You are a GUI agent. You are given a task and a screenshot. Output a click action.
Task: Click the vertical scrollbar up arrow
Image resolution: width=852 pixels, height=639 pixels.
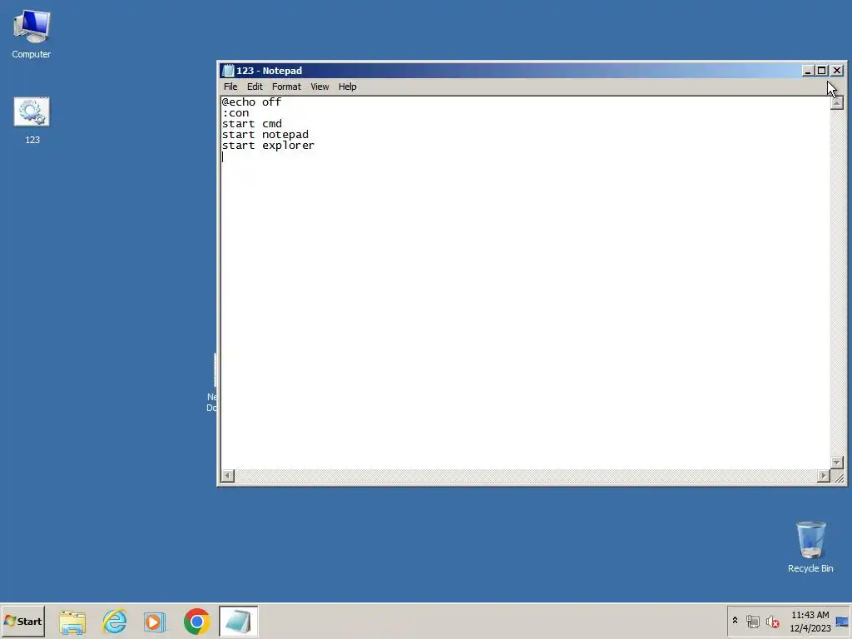837,102
